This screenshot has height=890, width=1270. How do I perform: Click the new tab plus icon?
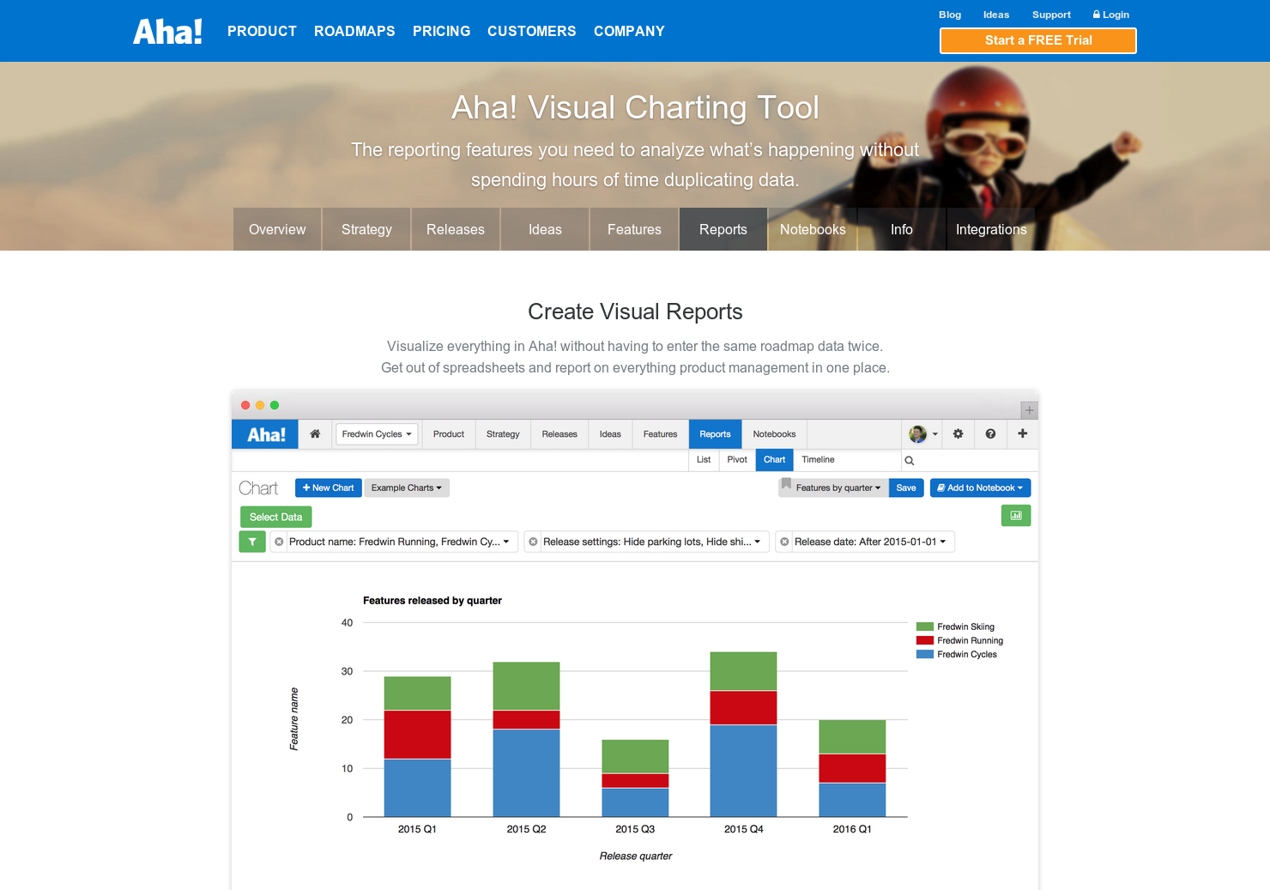(1030, 410)
